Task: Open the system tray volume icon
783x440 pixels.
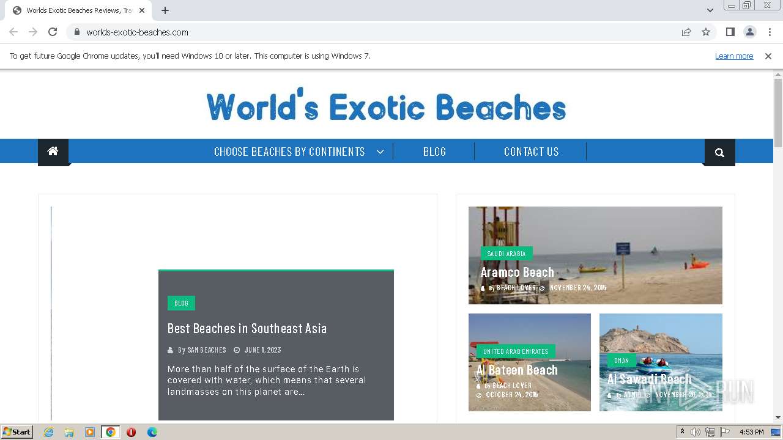Action: 696,432
